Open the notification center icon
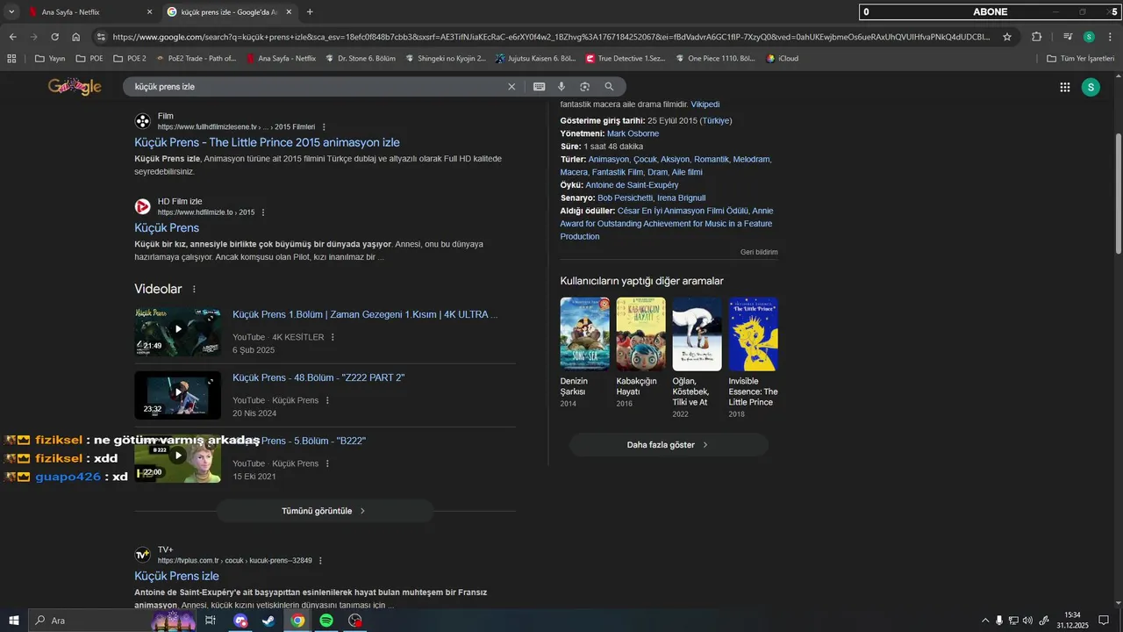Image resolution: width=1123 pixels, height=632 pixels. point(1104,621)
